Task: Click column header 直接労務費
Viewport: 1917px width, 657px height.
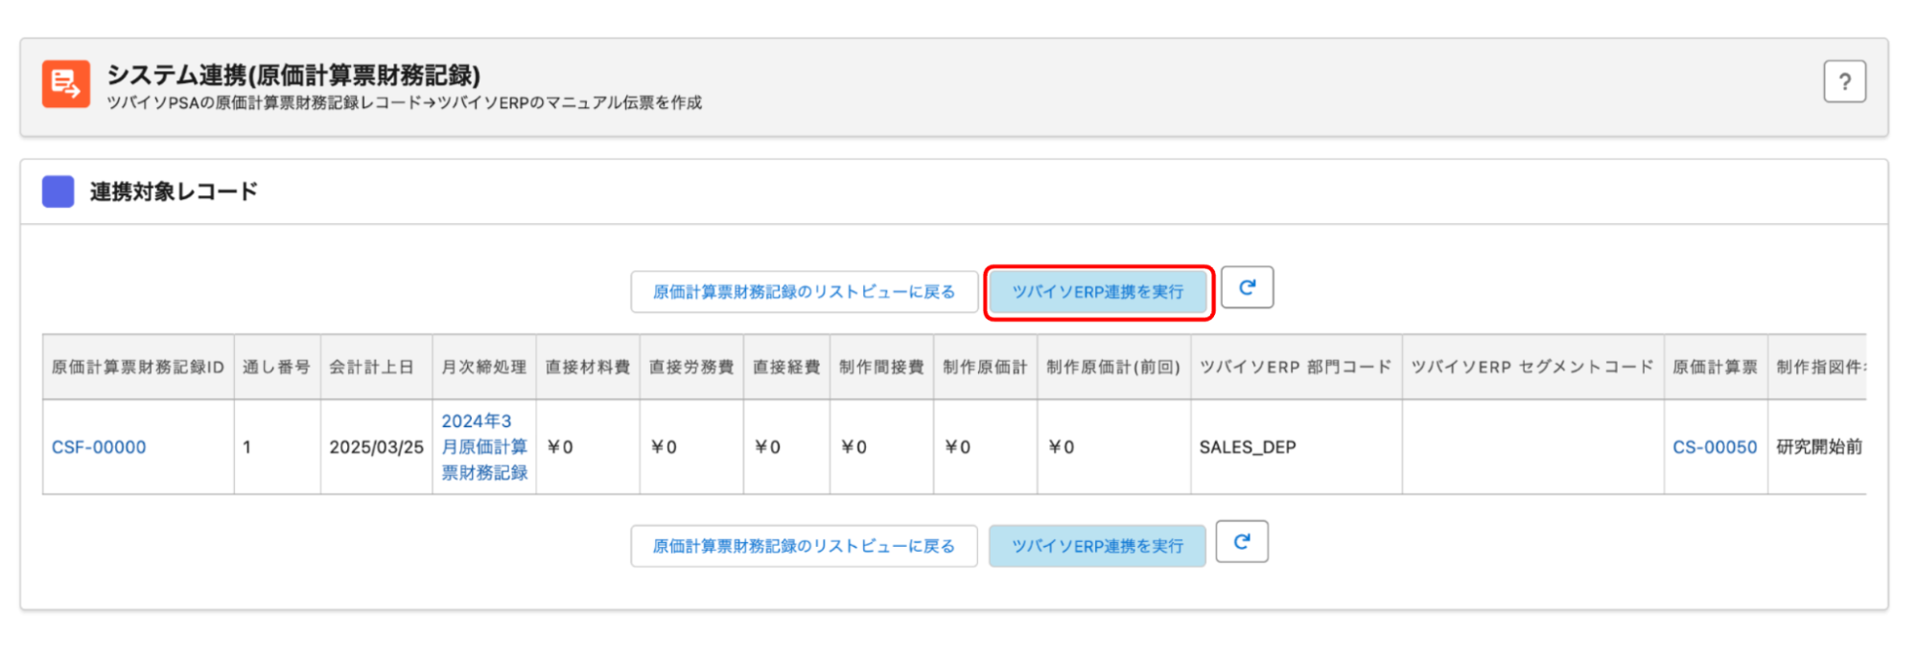Action: (x=691, y=367)
